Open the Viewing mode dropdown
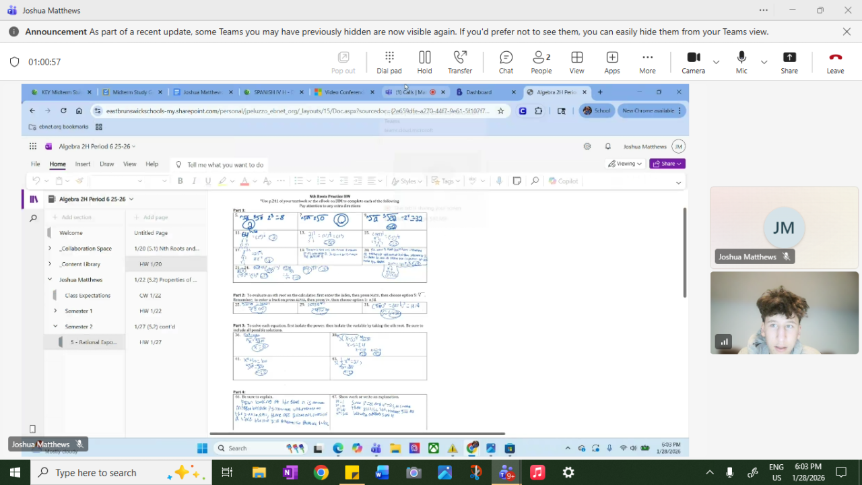 click(625, 164)
